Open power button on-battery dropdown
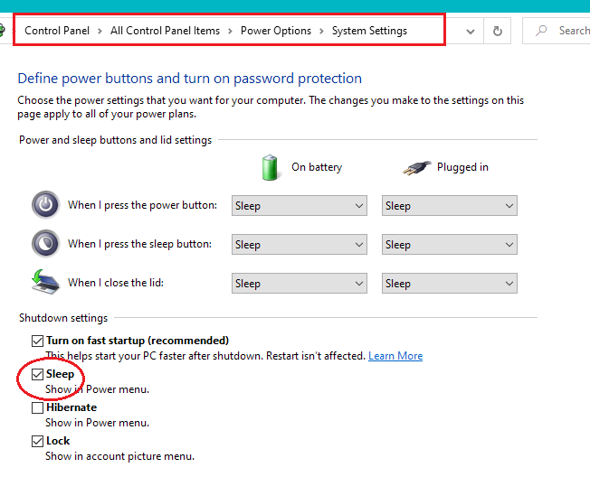The height and width of the screenshot is (477, 590). click(x=299, y=206)
